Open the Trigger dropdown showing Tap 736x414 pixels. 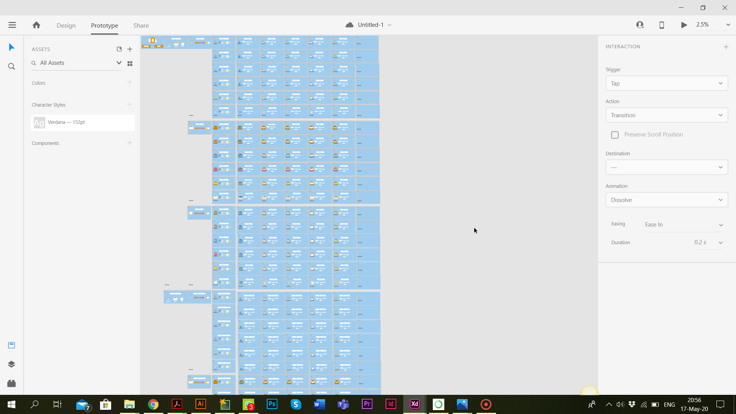coord(667,83)
